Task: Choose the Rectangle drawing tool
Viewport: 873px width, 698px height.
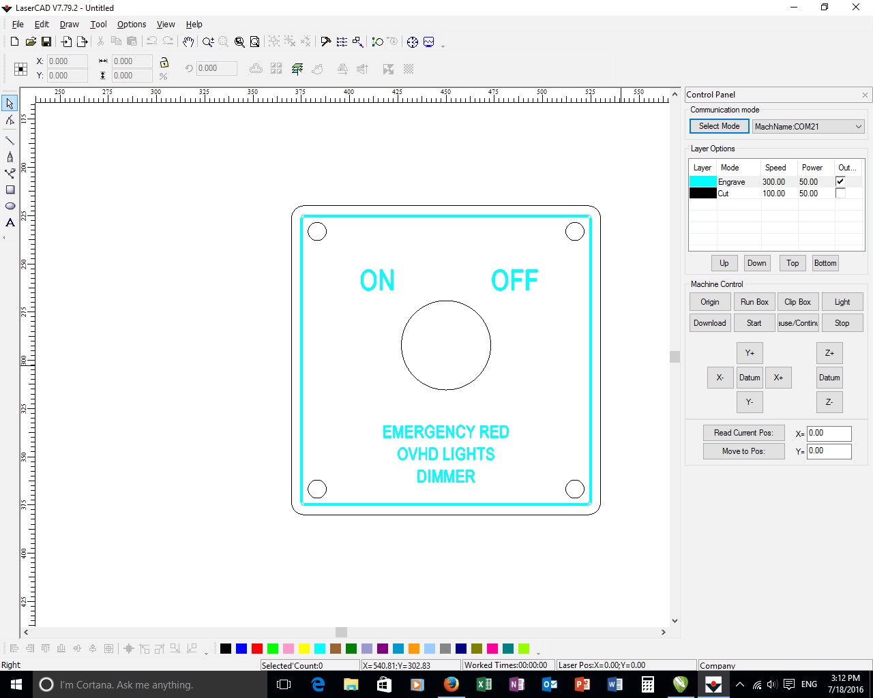Action: (x=10, y=190)
